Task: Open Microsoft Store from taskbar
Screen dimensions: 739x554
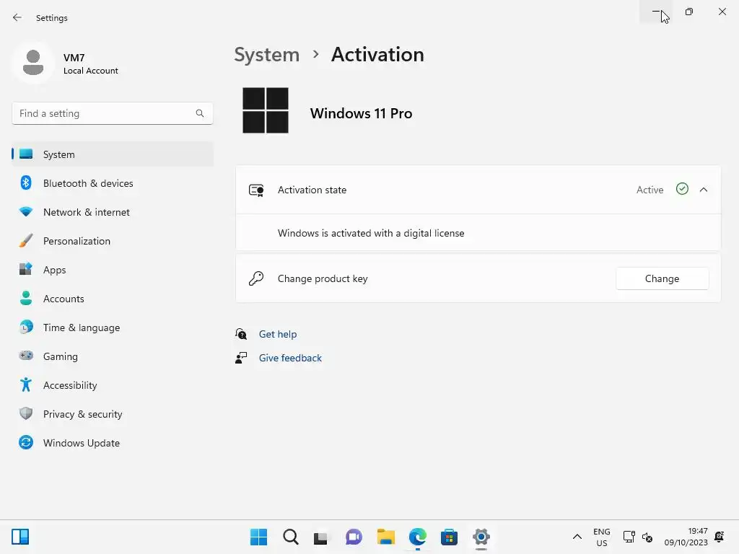Action: point(449,537)
